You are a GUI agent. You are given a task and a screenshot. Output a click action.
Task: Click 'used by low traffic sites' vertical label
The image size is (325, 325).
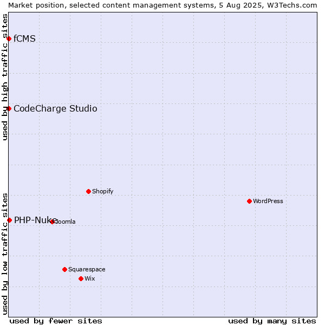click(x=5, y=254)
